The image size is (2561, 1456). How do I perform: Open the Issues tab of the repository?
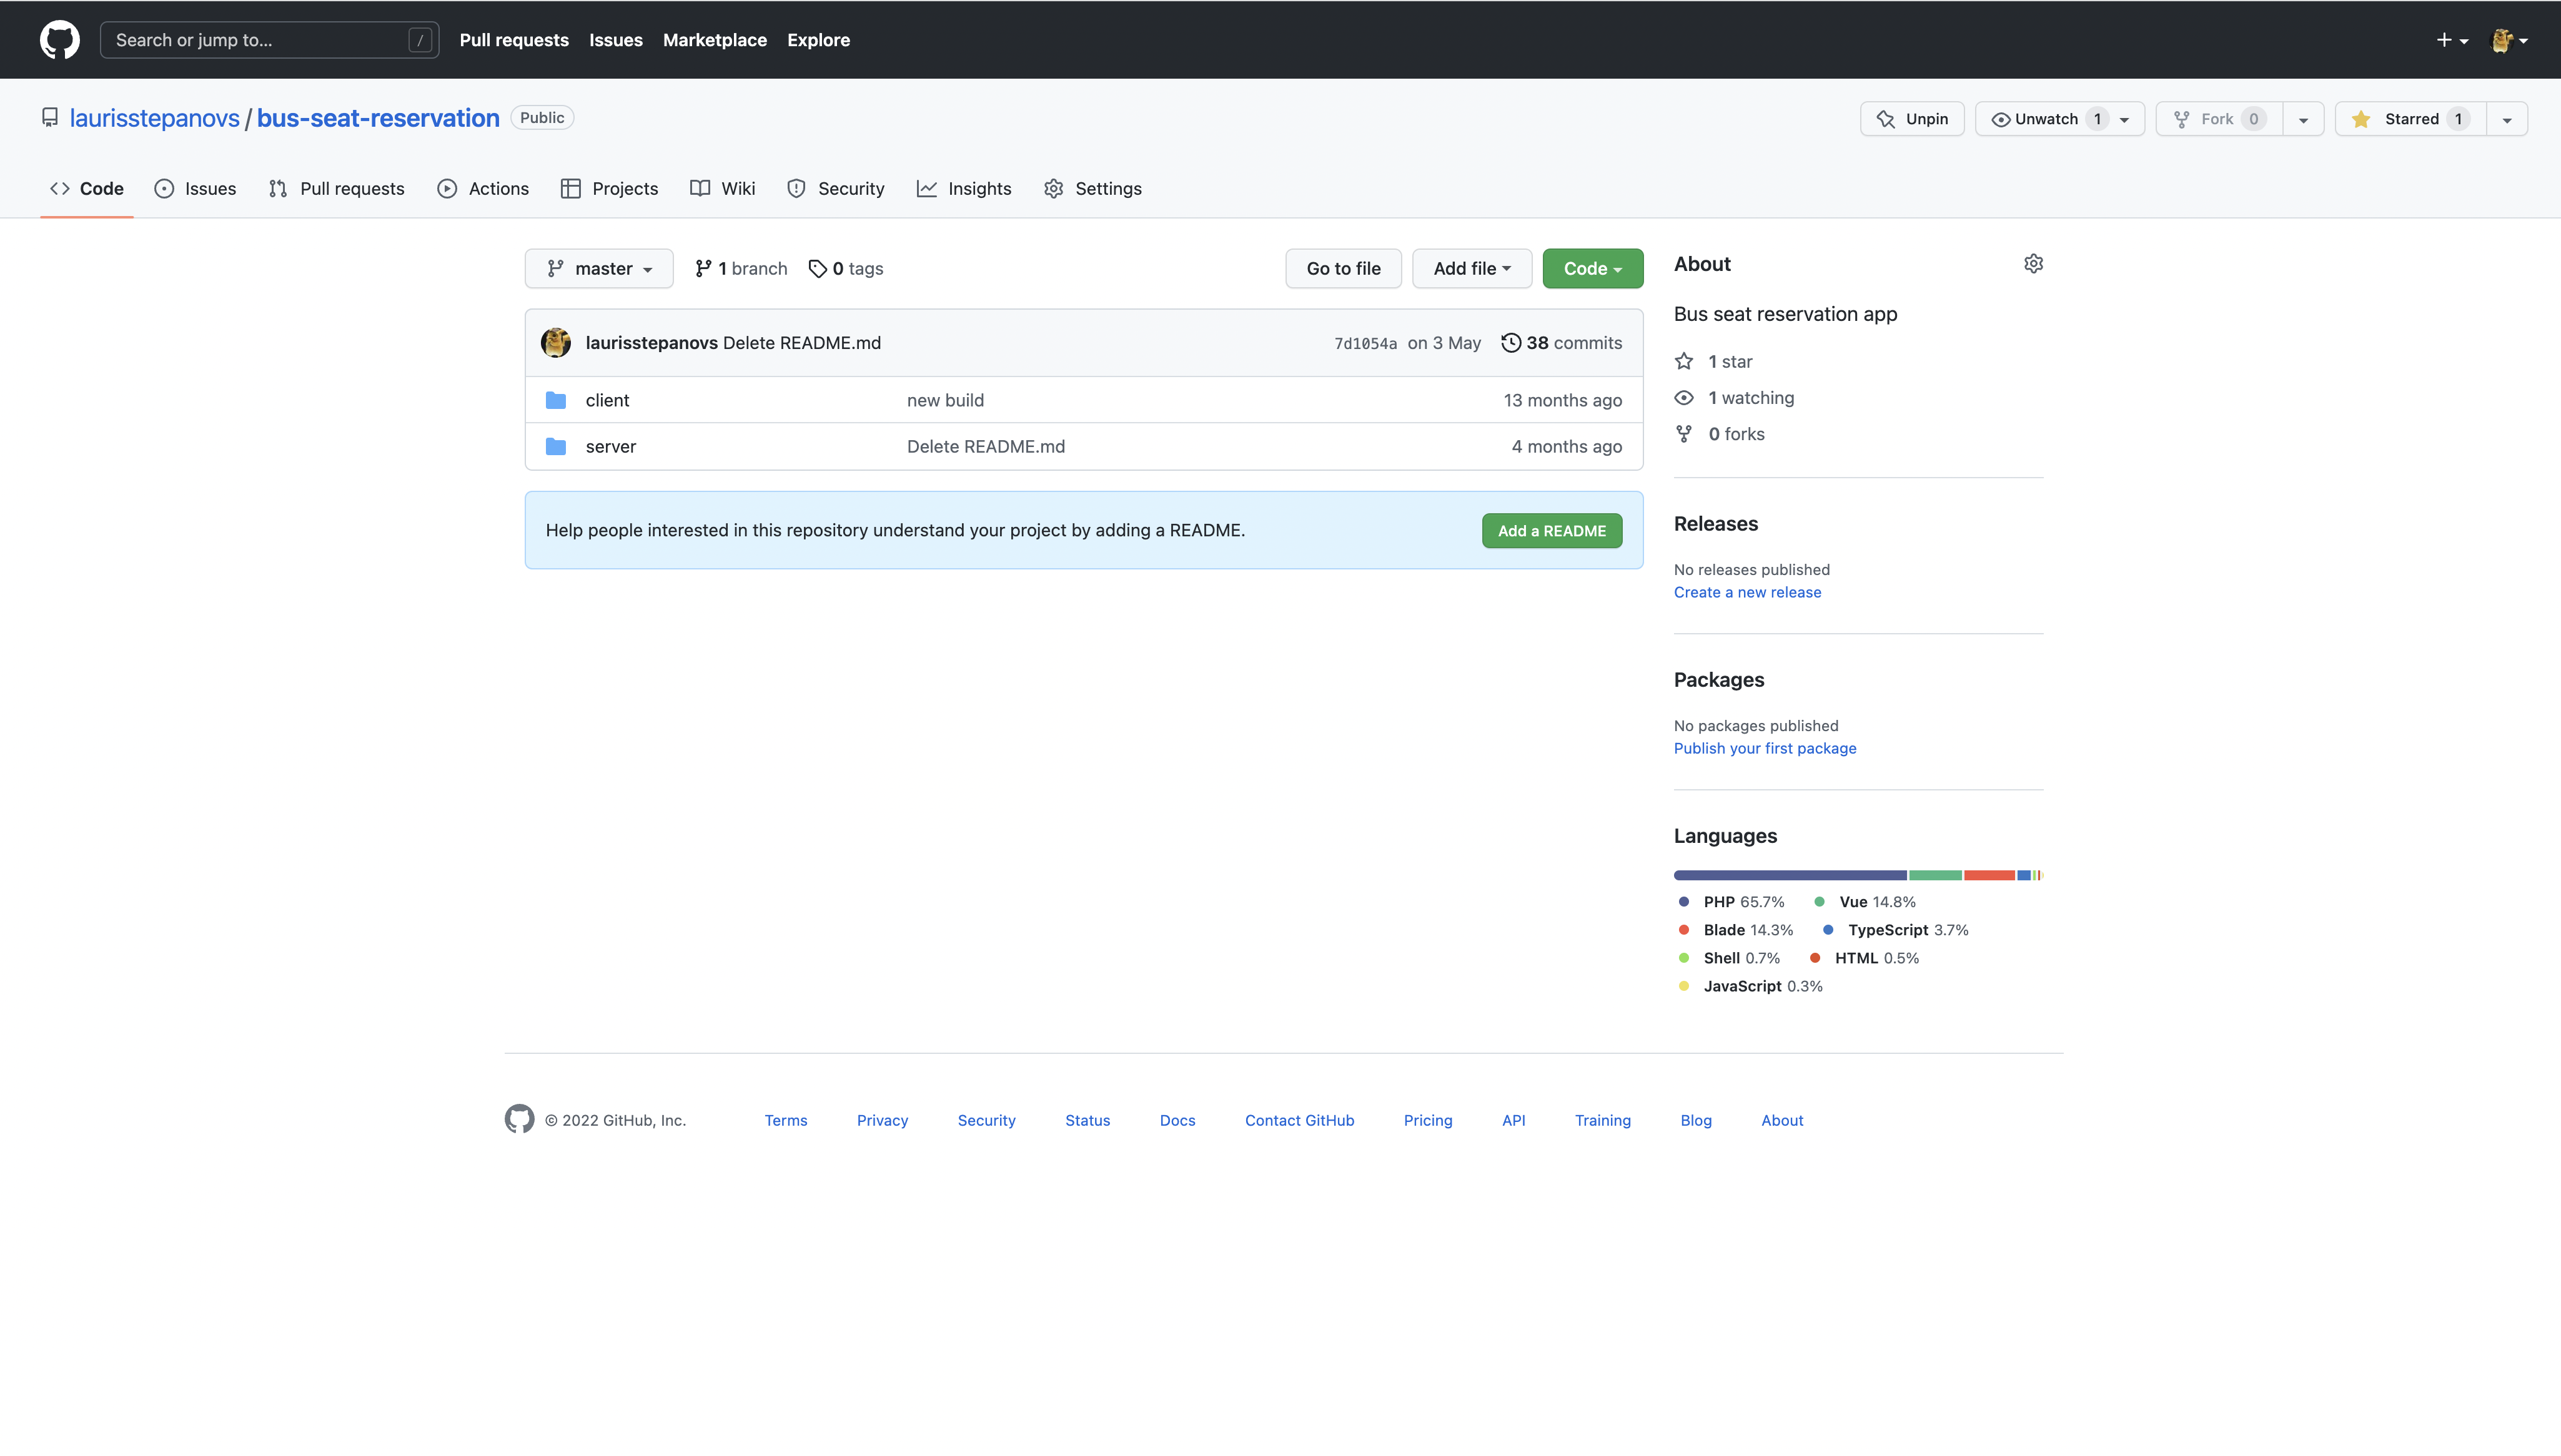click(195, 188)
